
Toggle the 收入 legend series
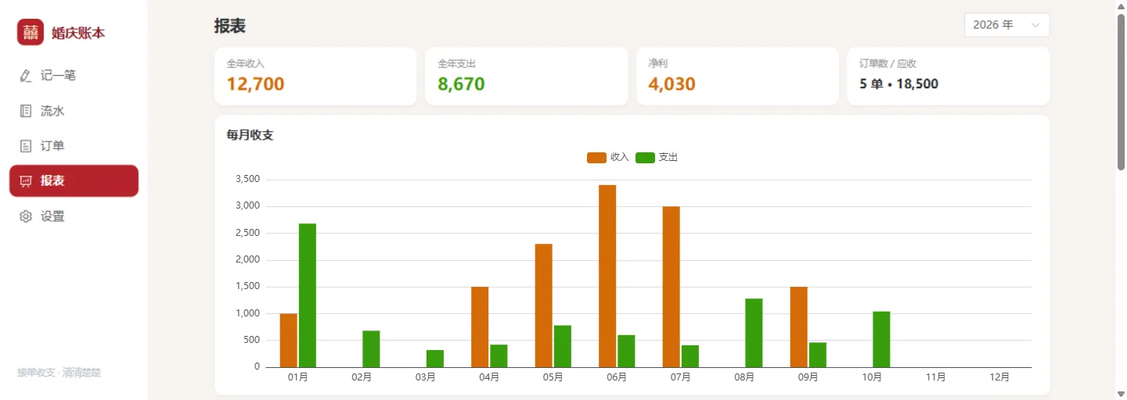point(608,157)
